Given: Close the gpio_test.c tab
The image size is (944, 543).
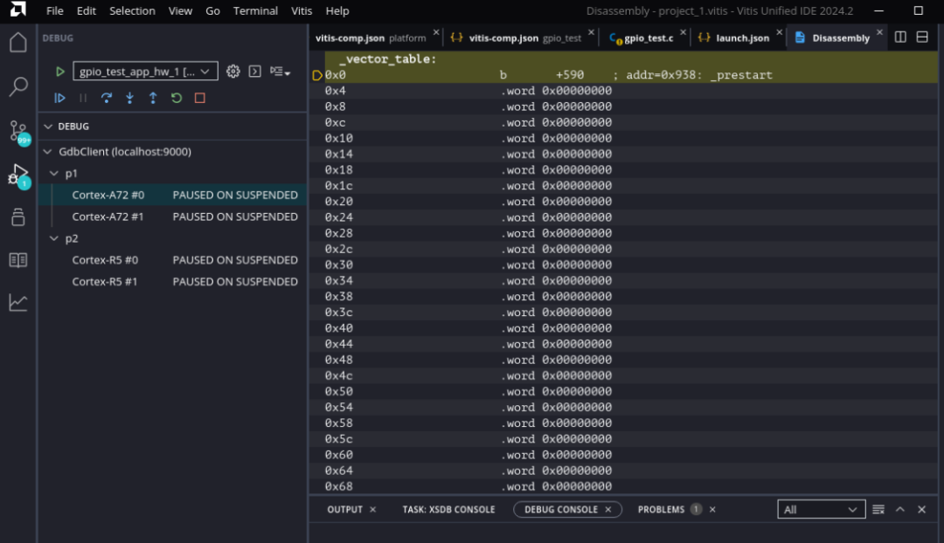Looking at the screenshot, I should (x=683, y=32).
